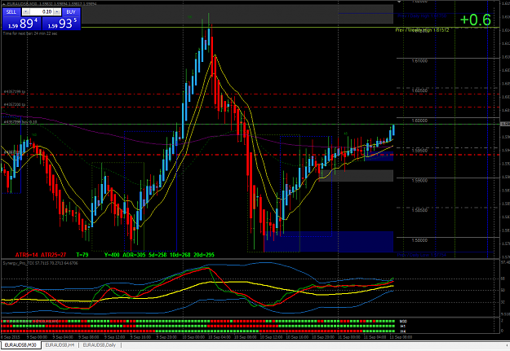Switch to the EURAUDSB,H4 chart tab
Image resolution: width=510 pixels, height=351 pixels.
pos(60,344)
